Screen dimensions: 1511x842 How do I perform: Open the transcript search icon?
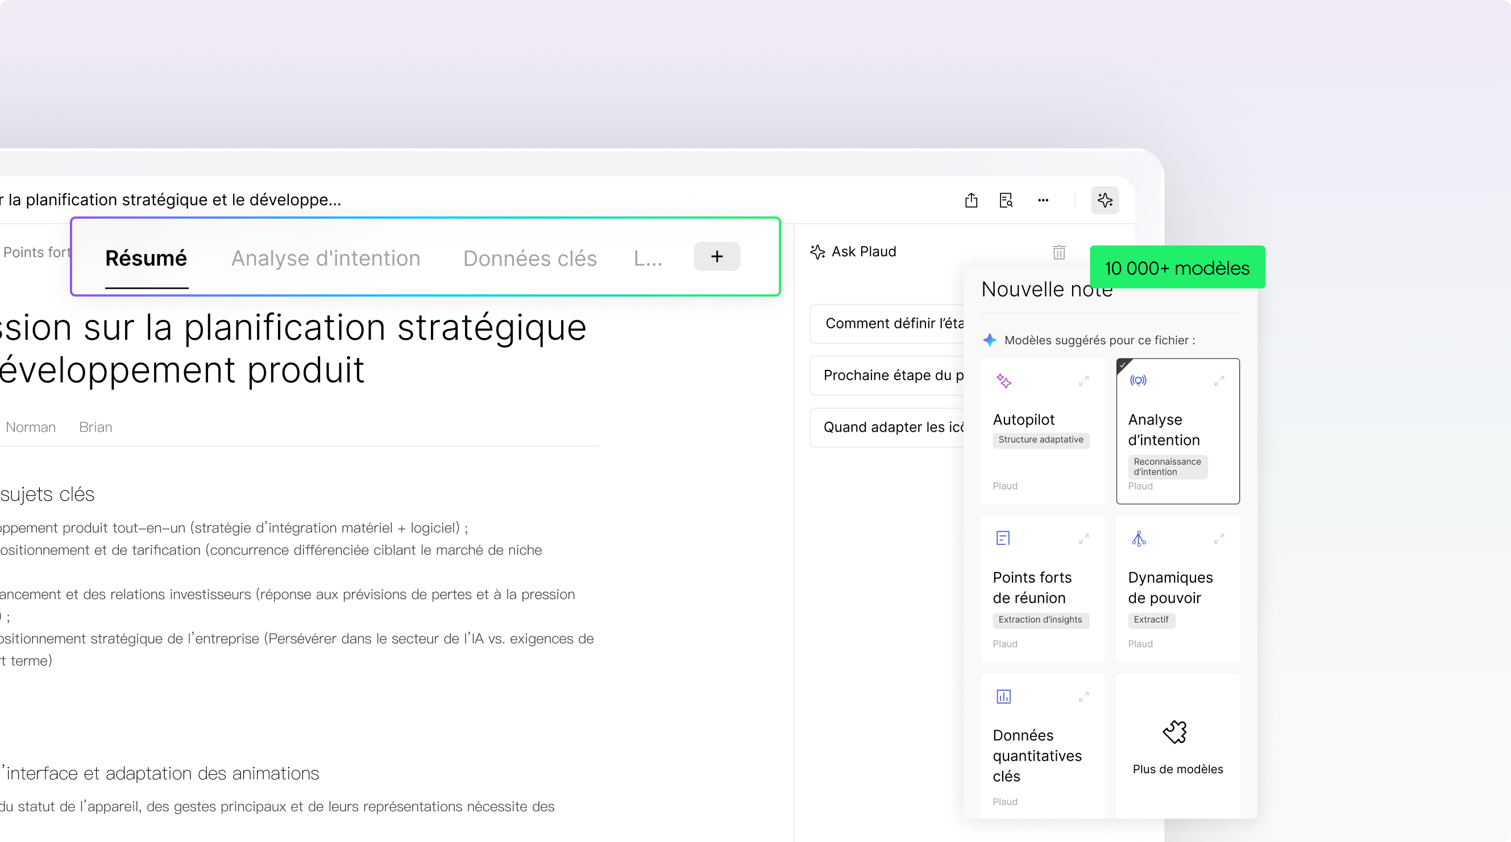(1006, 201)
